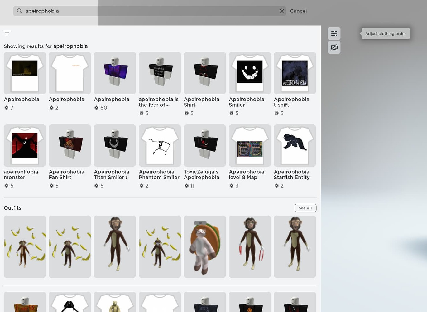Select the Apeirophobia Fan Shirt listing
The image size is (427, 312).
69,145
